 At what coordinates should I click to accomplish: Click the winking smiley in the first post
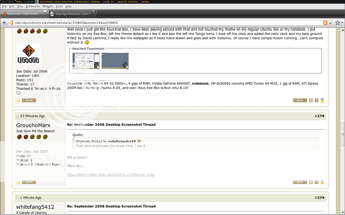click(87, 43)
